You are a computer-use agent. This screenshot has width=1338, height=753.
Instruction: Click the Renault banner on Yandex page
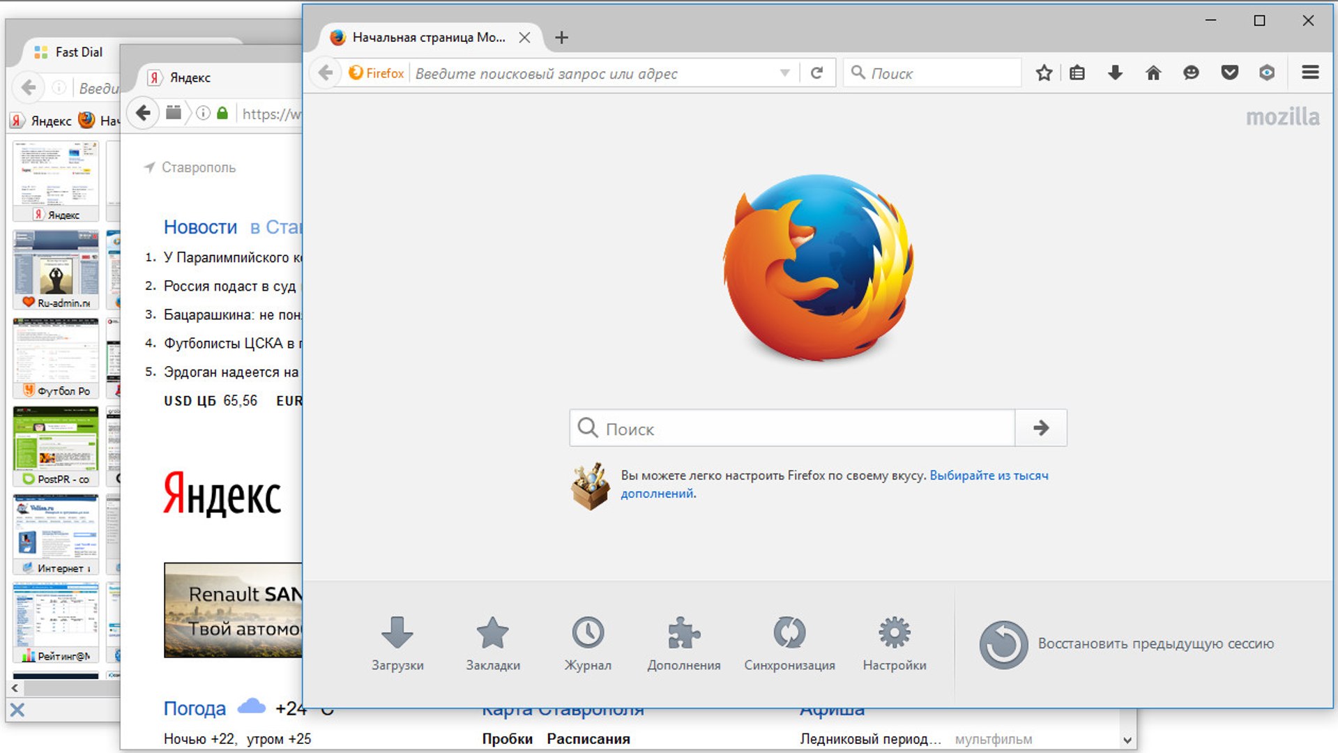(234, 610)
